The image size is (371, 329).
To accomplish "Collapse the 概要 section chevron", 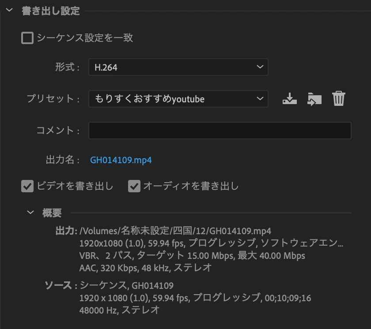I will pos(30,212).
